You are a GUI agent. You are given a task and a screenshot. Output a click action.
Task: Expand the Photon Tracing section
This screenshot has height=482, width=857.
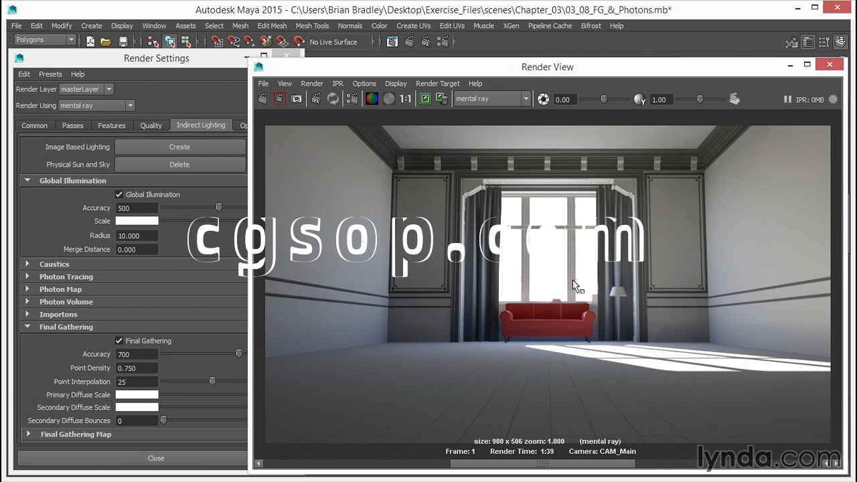pos(27,276)
